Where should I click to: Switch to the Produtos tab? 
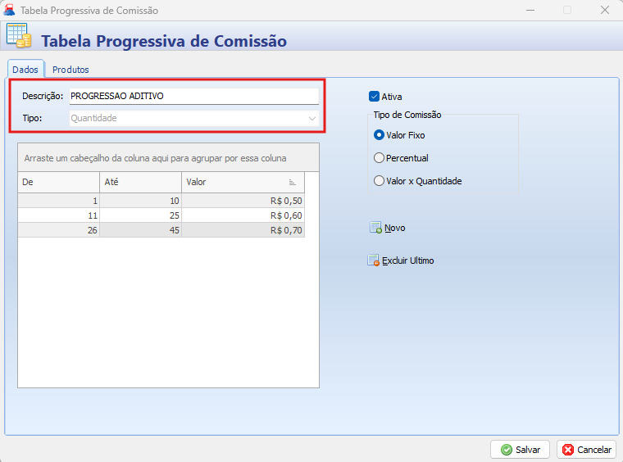70,70
